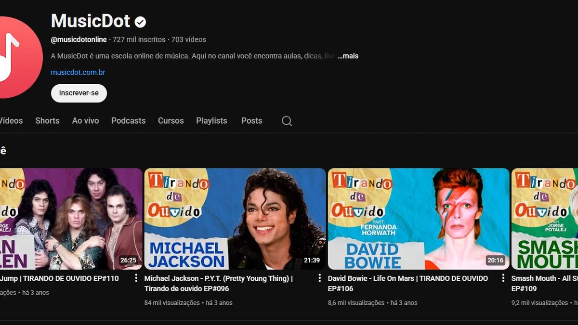Open options menu for David Bowie video
This screenshot has width=578, height=325.
click(x=503, y=278)
